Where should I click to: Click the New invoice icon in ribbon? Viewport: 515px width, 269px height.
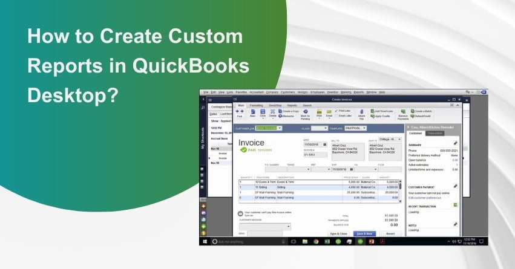[x=252, y=112]
